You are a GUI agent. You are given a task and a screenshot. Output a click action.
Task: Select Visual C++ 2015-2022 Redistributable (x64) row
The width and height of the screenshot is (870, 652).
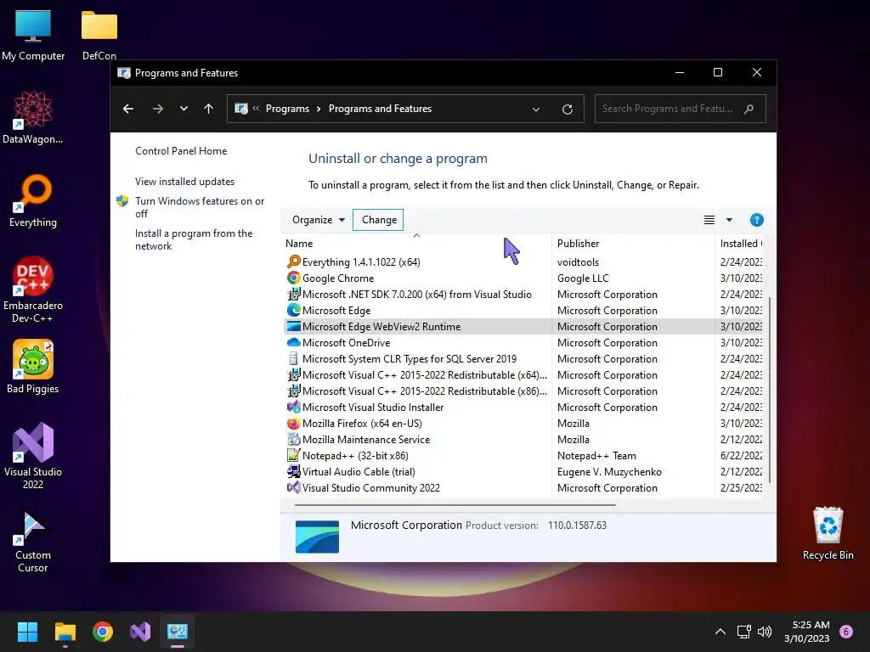(523, 374)
